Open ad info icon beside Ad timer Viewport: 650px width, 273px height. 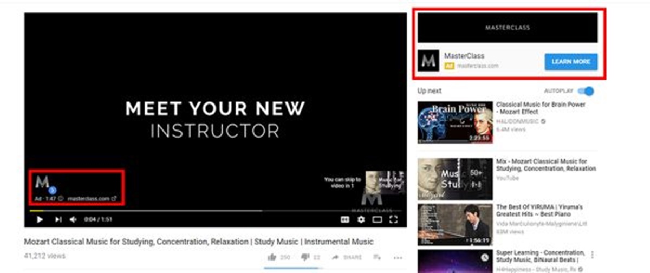tap(61, 199)
